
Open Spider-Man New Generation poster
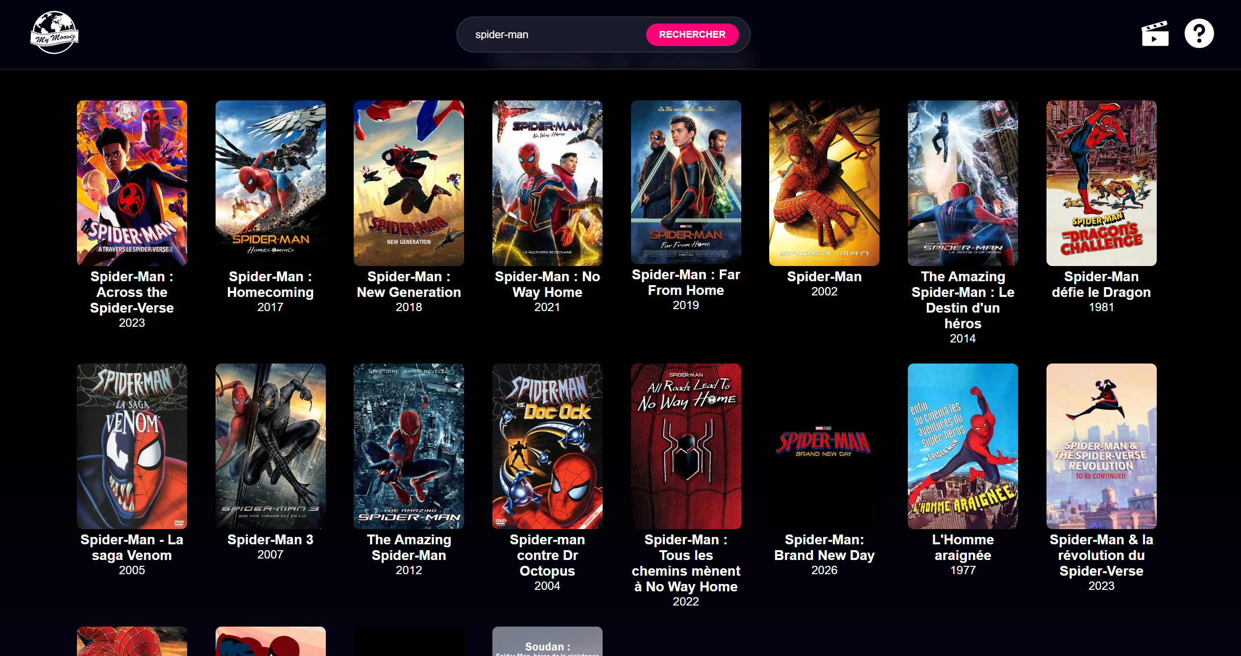pyautogui.click(x=409, y=183)
